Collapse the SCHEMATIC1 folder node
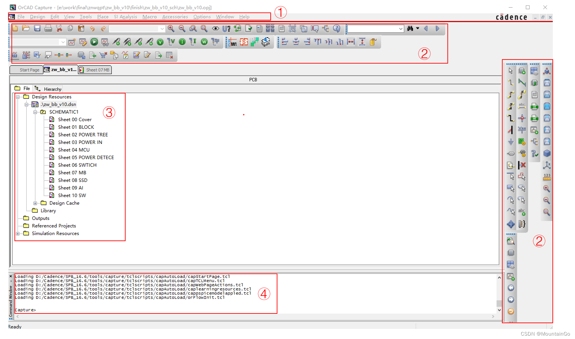This screenshot has width=575, height=339. (35, 112)
